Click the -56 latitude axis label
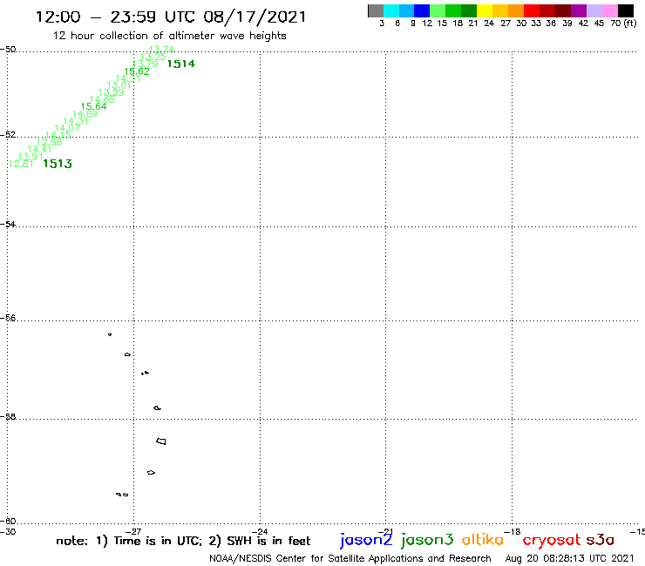Viewport: 645px width, 566px height. [x=8, y=318]
